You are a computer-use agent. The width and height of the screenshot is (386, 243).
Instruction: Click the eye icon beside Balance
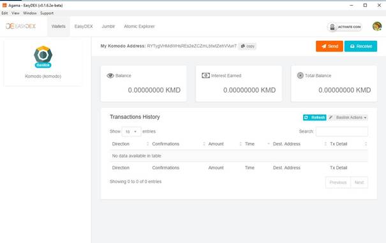(x=110, y=76)
